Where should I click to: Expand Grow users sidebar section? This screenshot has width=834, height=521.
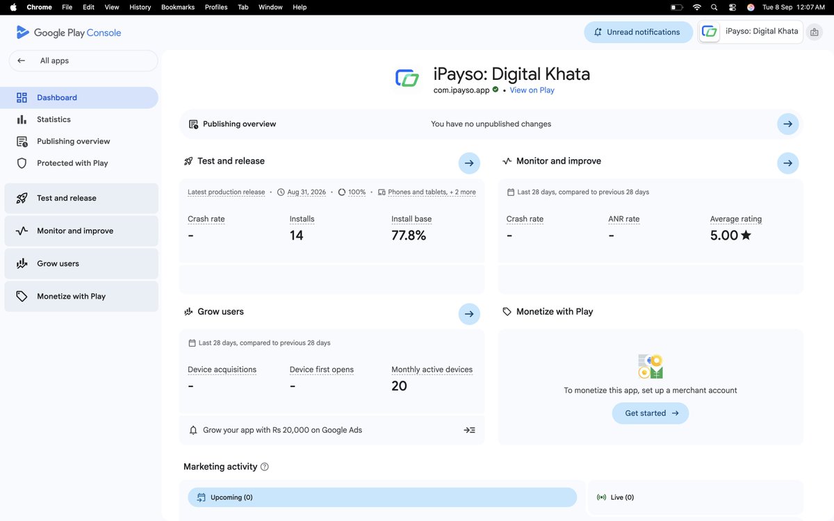pos(81,263)
